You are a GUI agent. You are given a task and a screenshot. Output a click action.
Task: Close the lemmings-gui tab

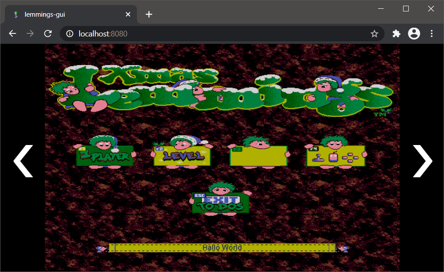[128, 14]
